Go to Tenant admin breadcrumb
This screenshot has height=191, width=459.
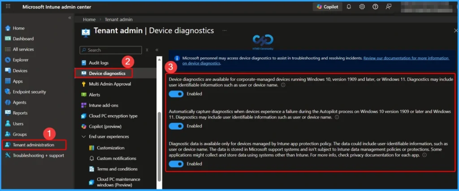tap(118, 19)
